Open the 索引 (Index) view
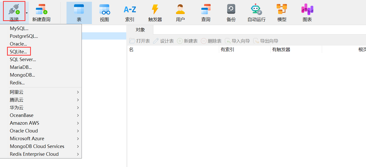366x167 pixels. (130, 11)
